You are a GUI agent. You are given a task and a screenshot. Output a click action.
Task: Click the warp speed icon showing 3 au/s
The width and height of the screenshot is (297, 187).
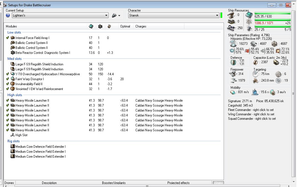272,92
